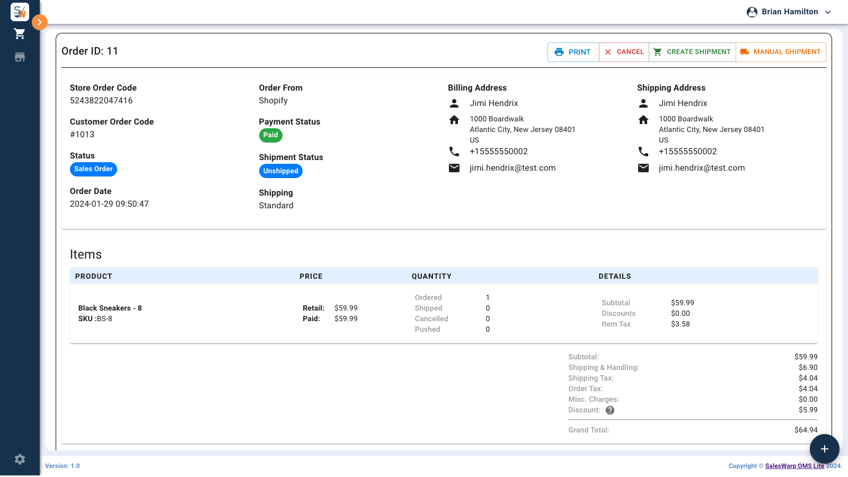Click billing address phone icon
The width and height of the screenshot is (848, 477).
click(454, 152)
